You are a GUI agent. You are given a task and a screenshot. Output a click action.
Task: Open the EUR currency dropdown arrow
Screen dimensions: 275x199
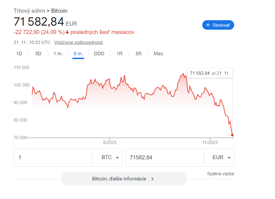[x=229, y=158]
